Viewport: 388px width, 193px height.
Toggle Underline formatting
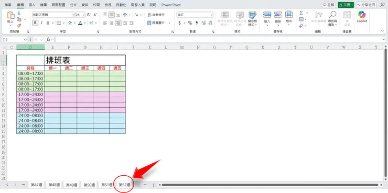[x=48, y=23]
